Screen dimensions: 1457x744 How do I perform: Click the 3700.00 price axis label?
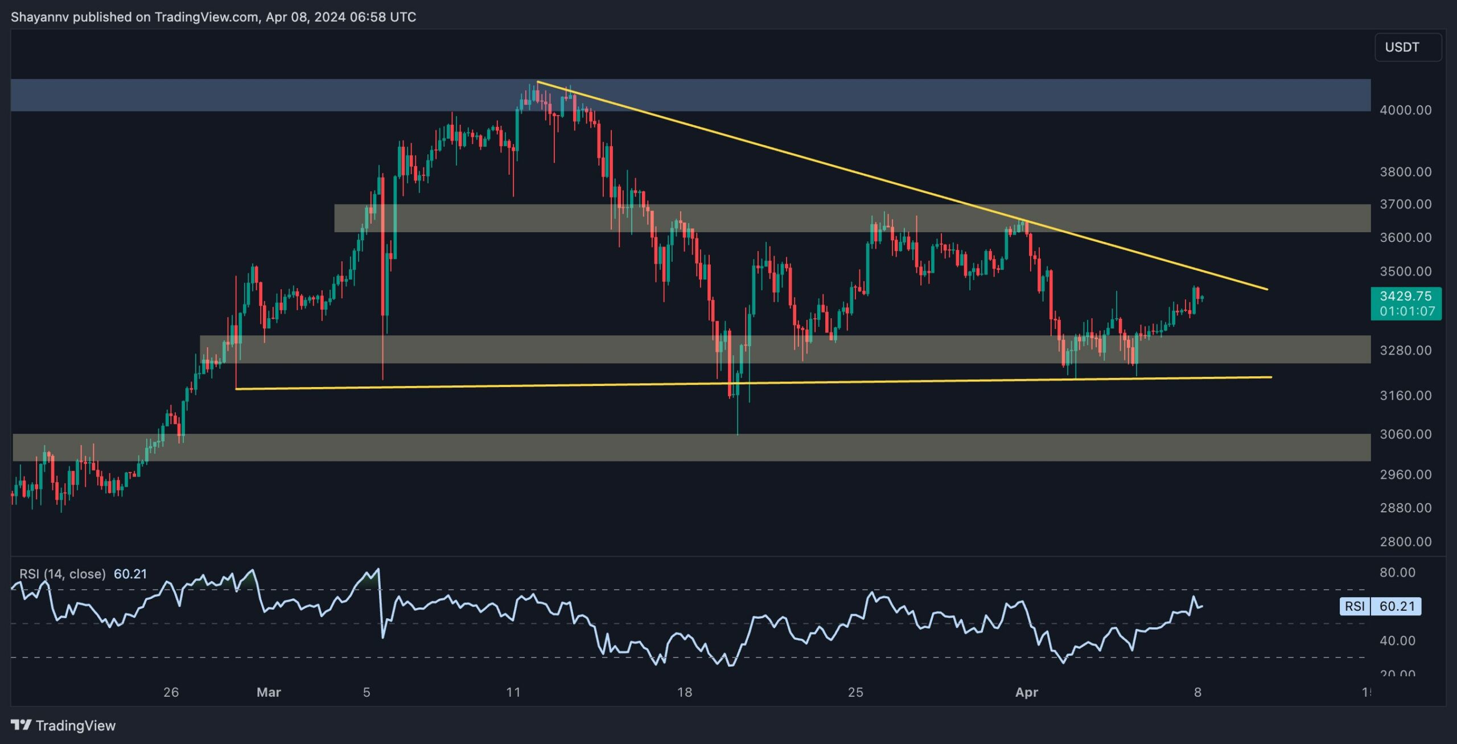[x=1405, y=204]
